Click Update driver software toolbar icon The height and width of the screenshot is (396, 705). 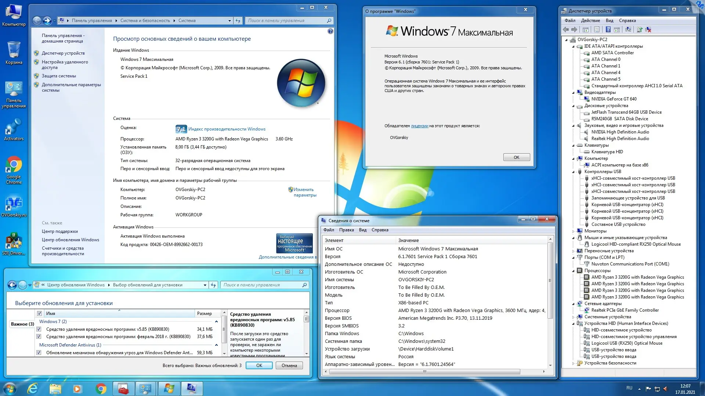click(640, 29)
